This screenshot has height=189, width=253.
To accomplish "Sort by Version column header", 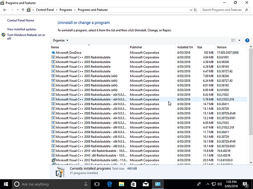I will point(231,47).
